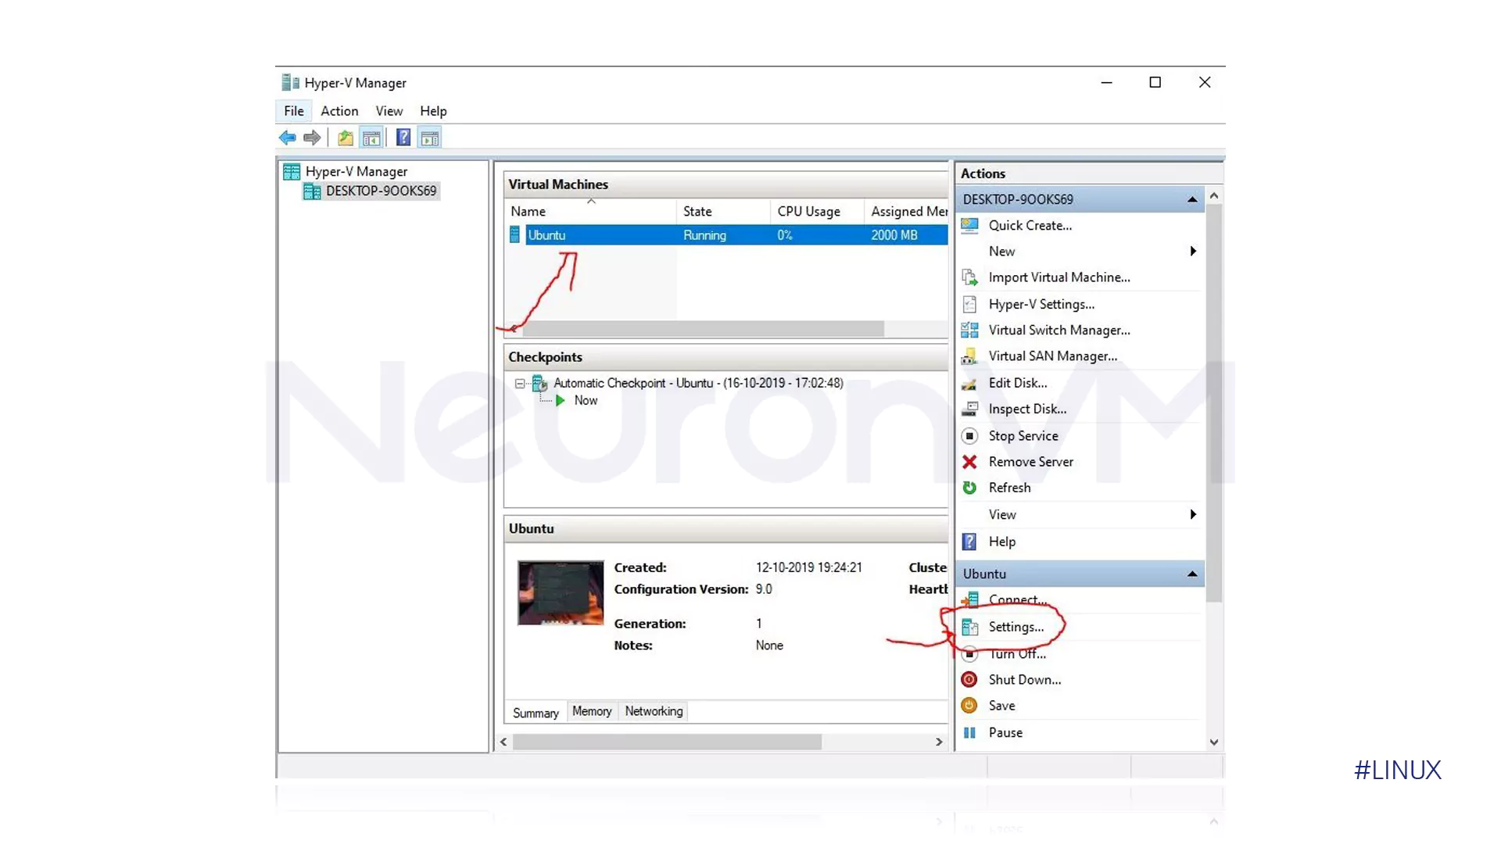This screenshot has width=1501, height=844.
Task: Click the Quick Create icon
Action: click(969, 226)
